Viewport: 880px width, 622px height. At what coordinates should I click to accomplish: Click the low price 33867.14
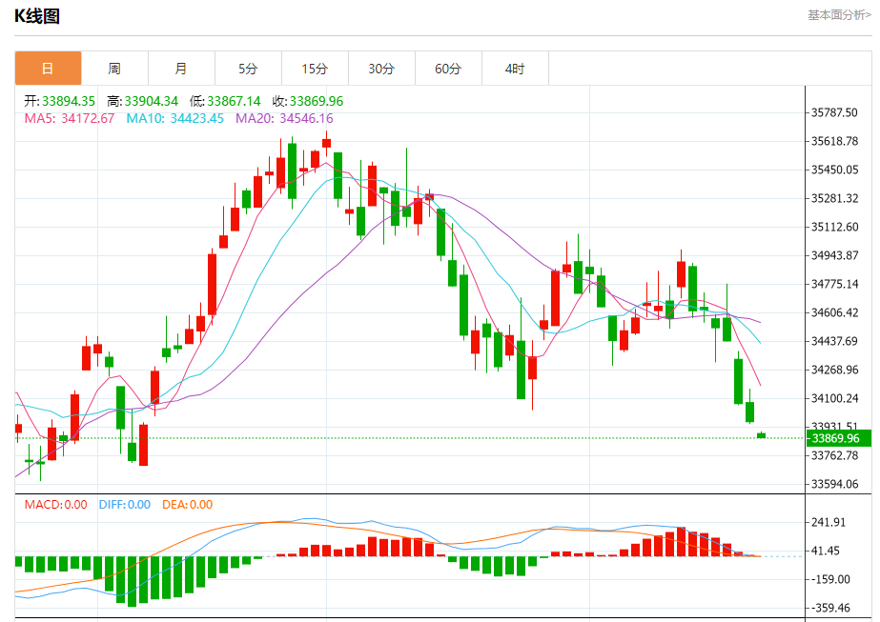pyautogui.click(x=234, y=102)
